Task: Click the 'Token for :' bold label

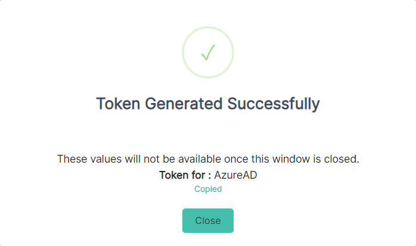Action: pyautogui.click(x=185, y=175)
